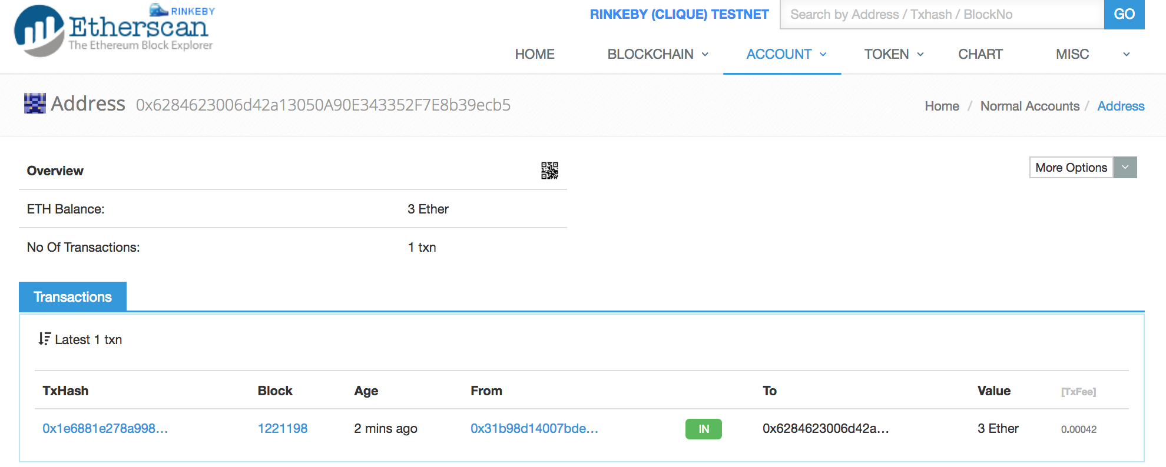
Task: Click the sort icon beside Latest 1 txn
Action: click(44, 339)
